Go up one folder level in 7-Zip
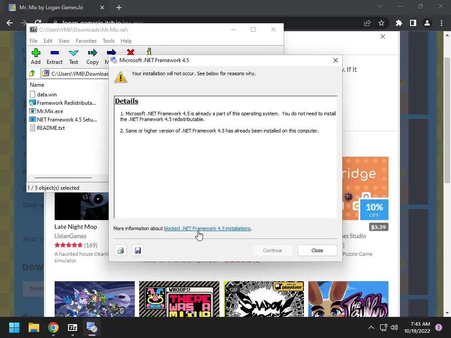The width and height of the screenshot is (451, 338). click(x=32, y=73)
